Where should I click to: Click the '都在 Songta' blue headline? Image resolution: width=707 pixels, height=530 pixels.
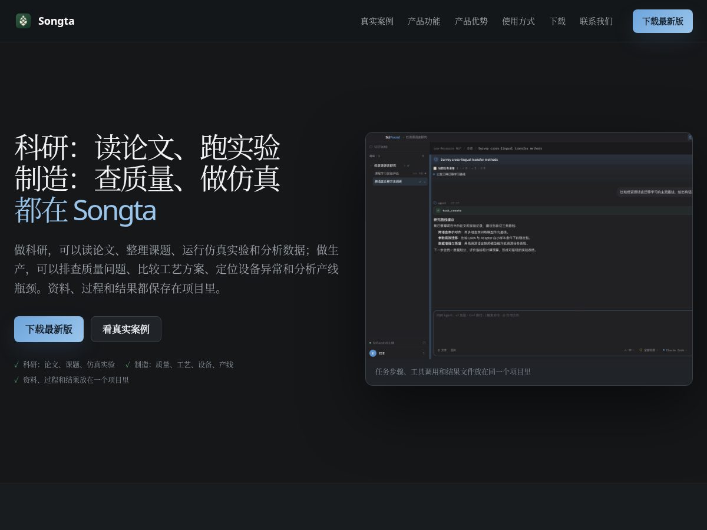pos(85,210)
